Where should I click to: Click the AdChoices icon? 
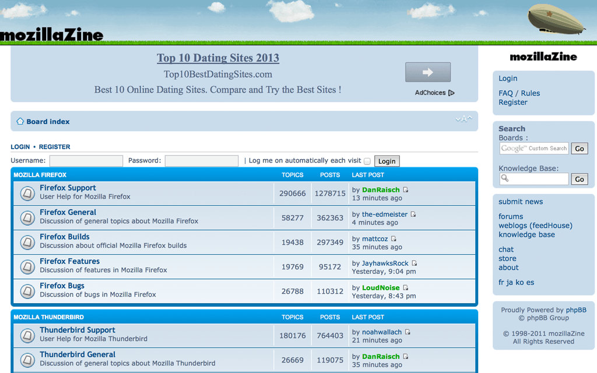(451, 93)
